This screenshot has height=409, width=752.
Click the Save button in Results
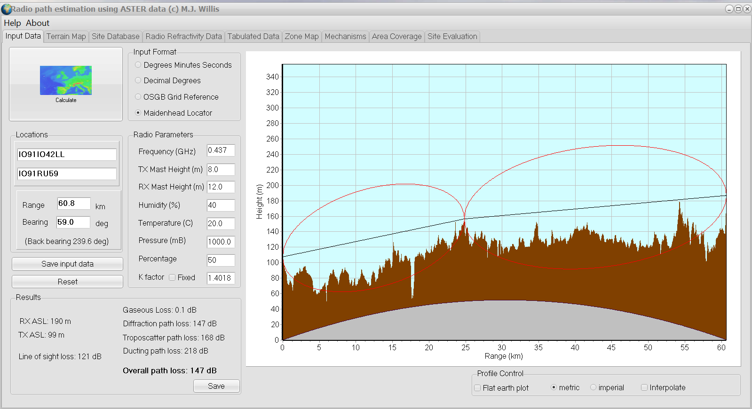pos(216,386)
